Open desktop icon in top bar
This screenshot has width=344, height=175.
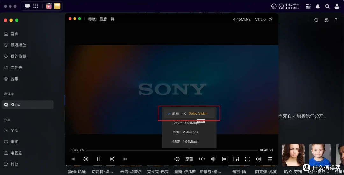click(x=27, y=6)
